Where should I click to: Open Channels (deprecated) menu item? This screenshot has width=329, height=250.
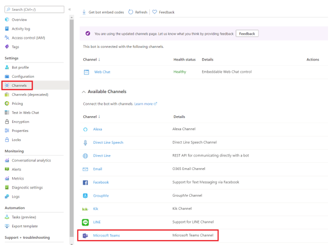point(30,94)
